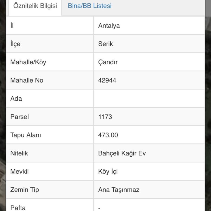Switch to the Bina/BB Listesi tab
The image size is (211, 211).
click(90, 6)
